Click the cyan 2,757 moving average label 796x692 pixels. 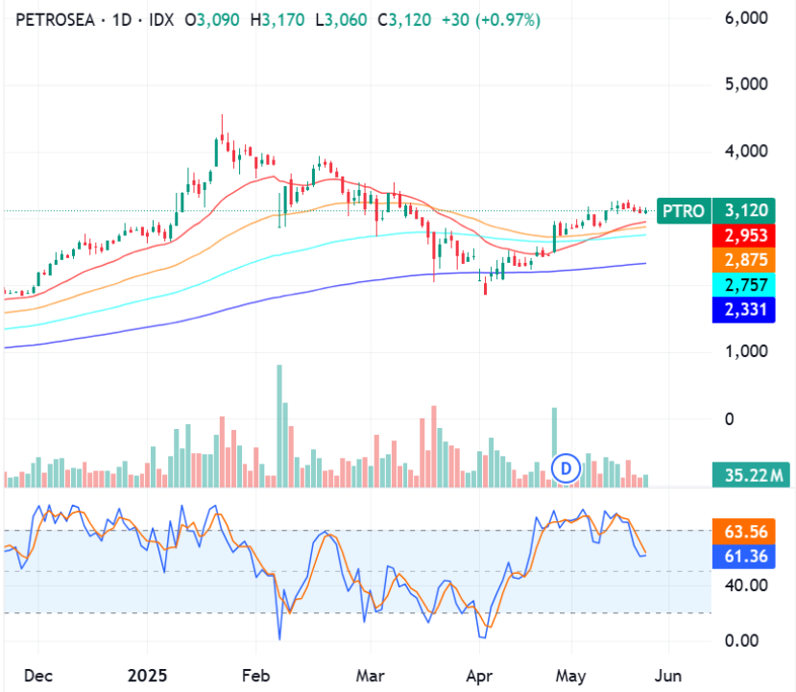click(x=744, y=285)
